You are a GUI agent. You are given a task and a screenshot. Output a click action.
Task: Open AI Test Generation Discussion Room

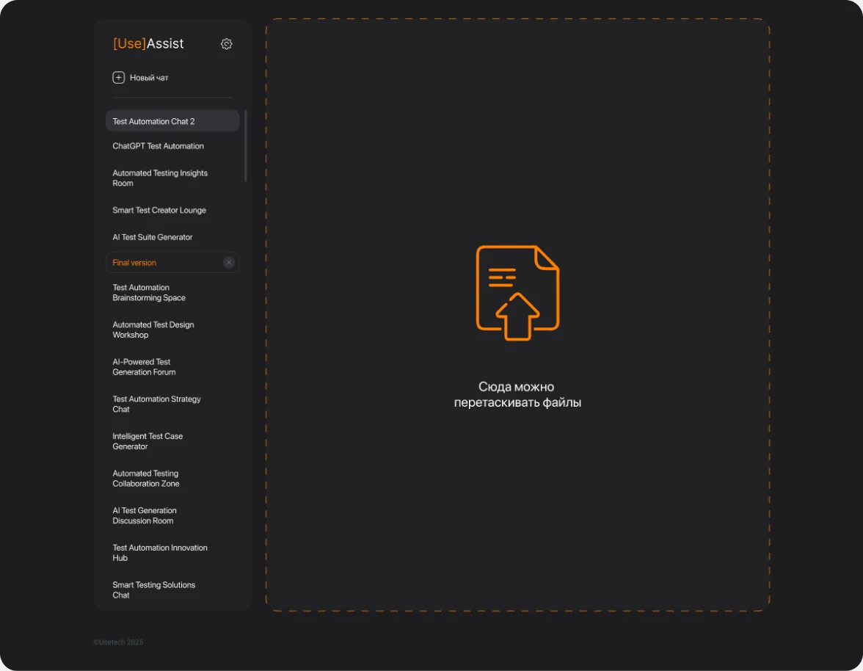click(x=144, y=515)
